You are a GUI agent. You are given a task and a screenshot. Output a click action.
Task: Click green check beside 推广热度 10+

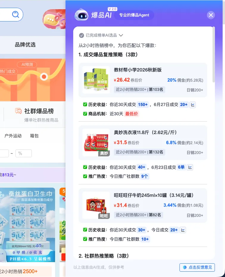(x=85, y=239)
